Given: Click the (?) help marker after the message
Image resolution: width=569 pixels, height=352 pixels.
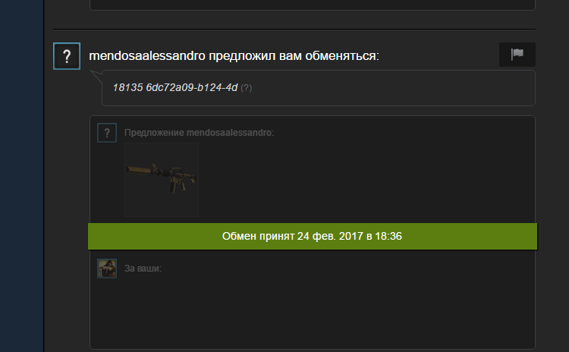Looking at the screenshot, I should tap(246, 88).
